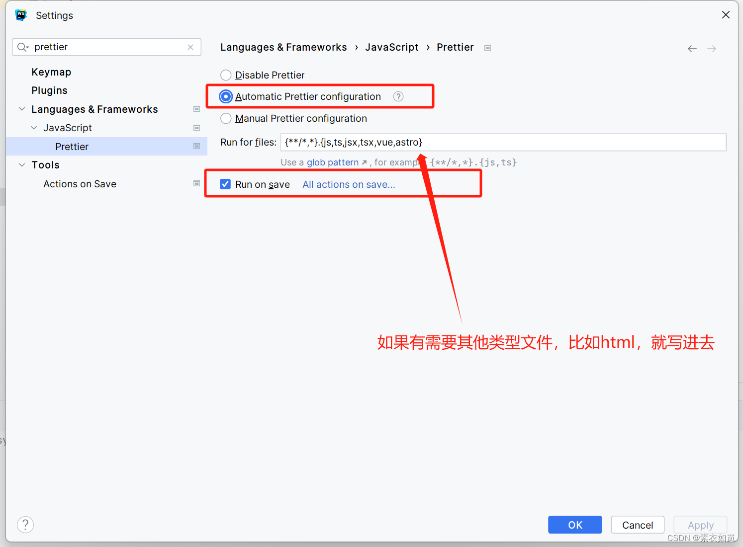
Task: Click the WebStorm logo in the title bar
Action: pos(21,15)
